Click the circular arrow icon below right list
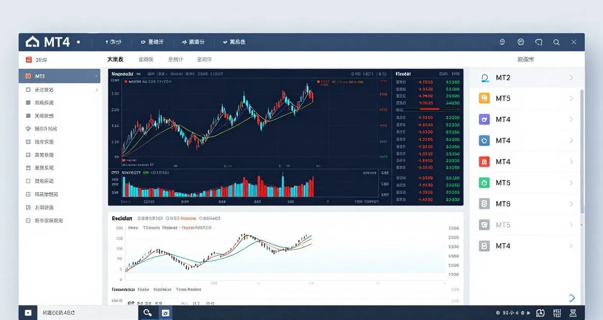This screenshot has width=603, height=320. (x=572, y=297)
